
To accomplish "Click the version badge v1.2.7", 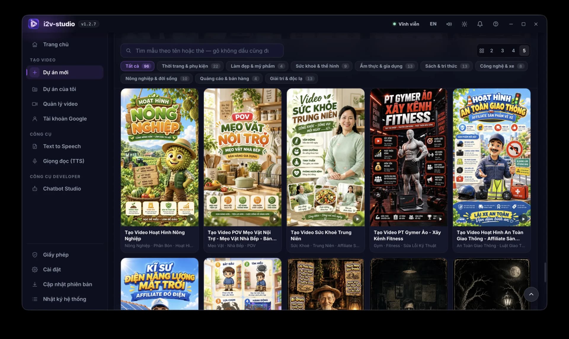I will (89, 24).
